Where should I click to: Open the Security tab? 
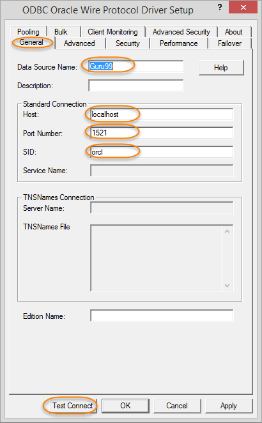click(x=128, y=43)
